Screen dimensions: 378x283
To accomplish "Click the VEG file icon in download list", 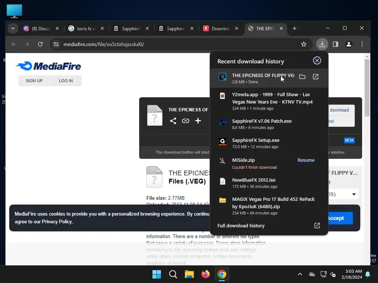I will pyautogui.click(x=223, y=77).
